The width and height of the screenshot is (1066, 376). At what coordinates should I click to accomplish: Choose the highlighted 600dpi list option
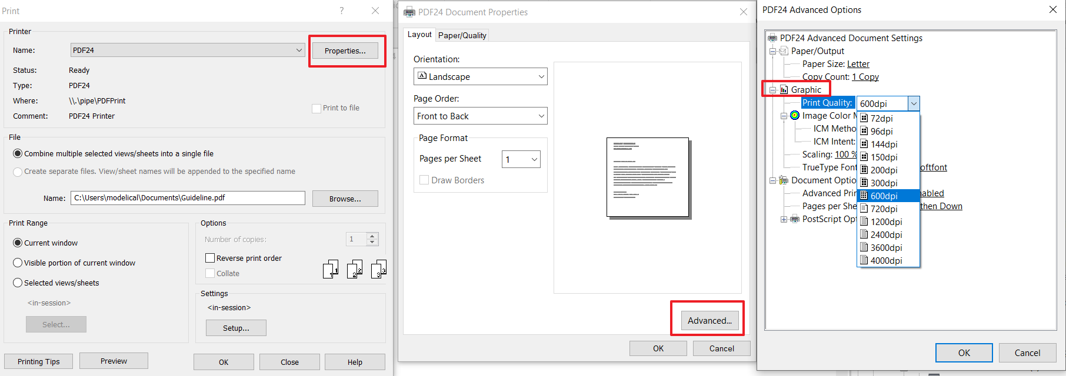pyautogui.click(x=888, y=196)
